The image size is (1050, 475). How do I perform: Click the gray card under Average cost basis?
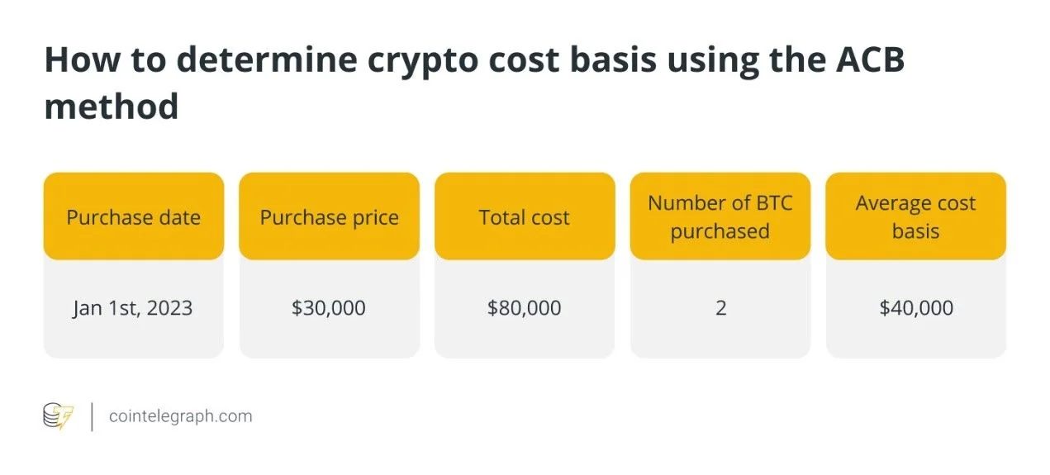(x=916, y=309)
